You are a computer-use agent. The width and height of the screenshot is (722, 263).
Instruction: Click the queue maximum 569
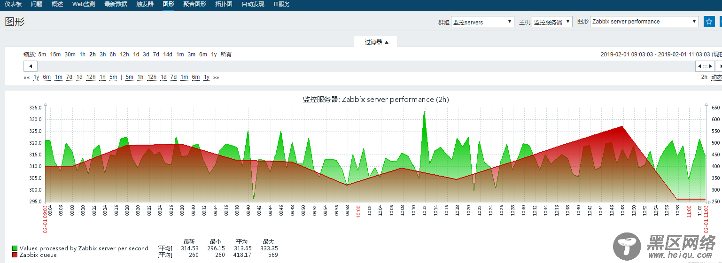click(x=272, y=255)
